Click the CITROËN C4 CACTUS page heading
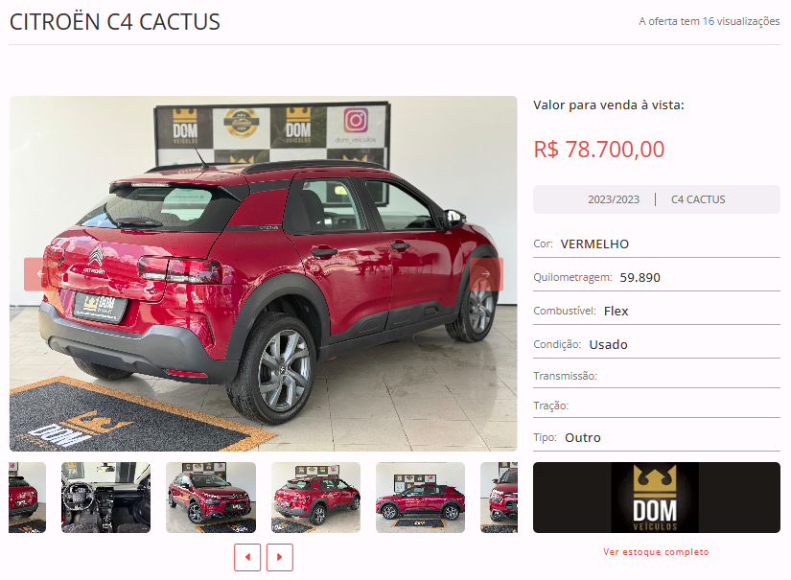791x580 pixels. point(114,22)
